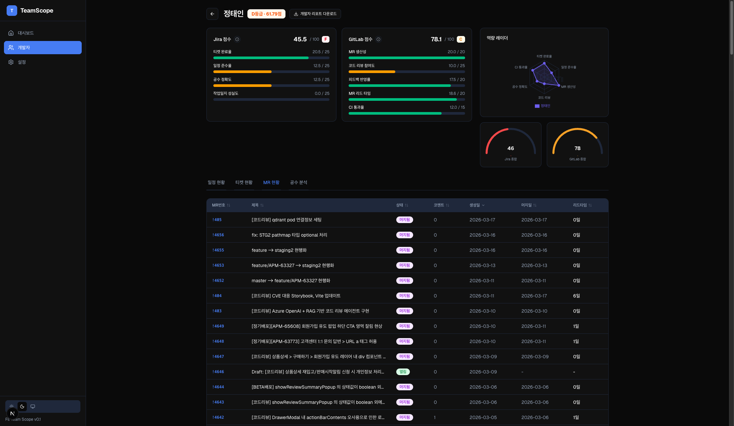
Task: Click the back arrow next to 정태인
Action: point(212,14)
